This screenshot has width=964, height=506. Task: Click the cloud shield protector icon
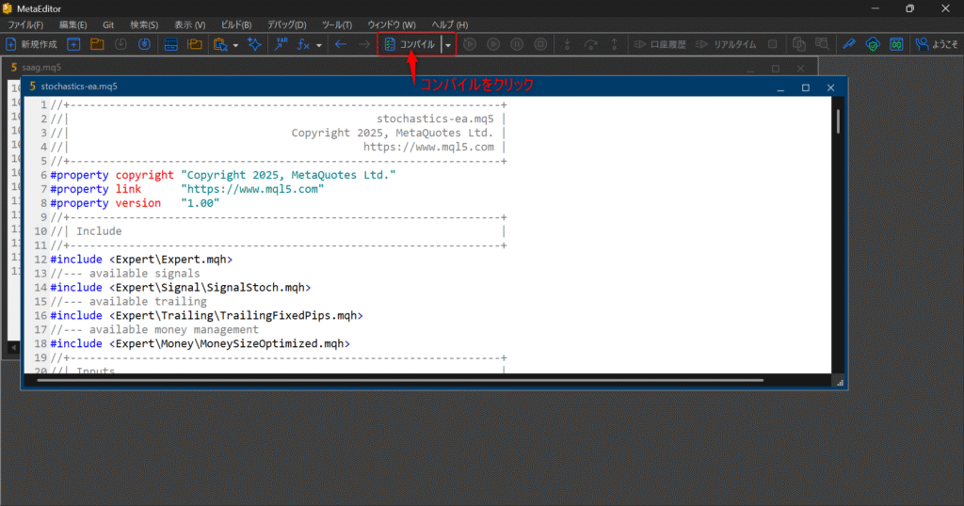coord(873,44)
